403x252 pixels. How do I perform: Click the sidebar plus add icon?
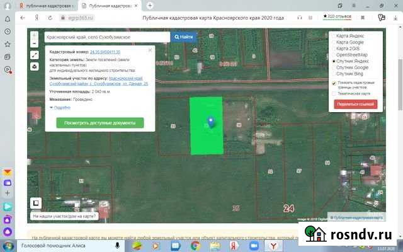click(8, 193)
